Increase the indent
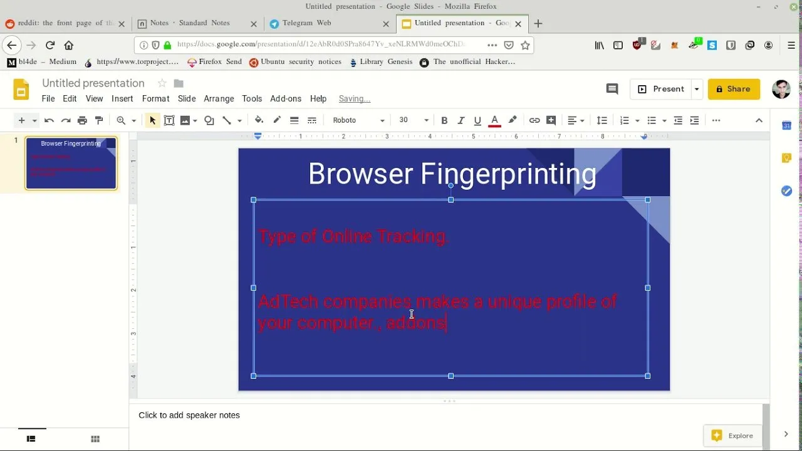The width and height of the screenshot is (802, 451). 694,120
